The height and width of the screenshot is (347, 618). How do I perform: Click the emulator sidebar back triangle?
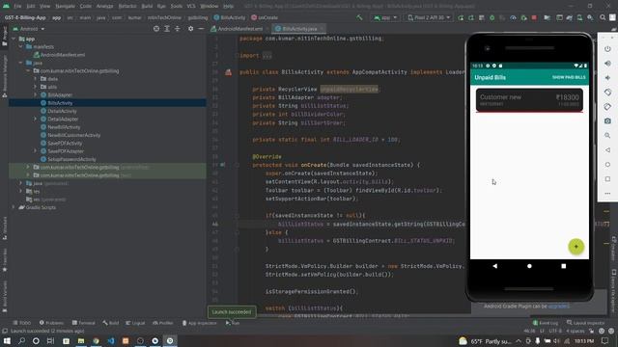pos(607,150)
